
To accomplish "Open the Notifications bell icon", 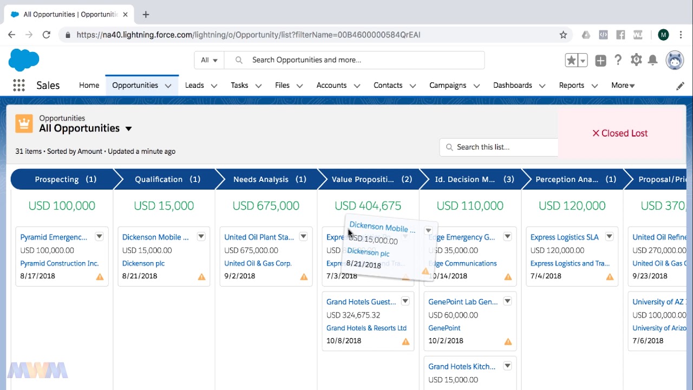I will click(x=653, y=60).
